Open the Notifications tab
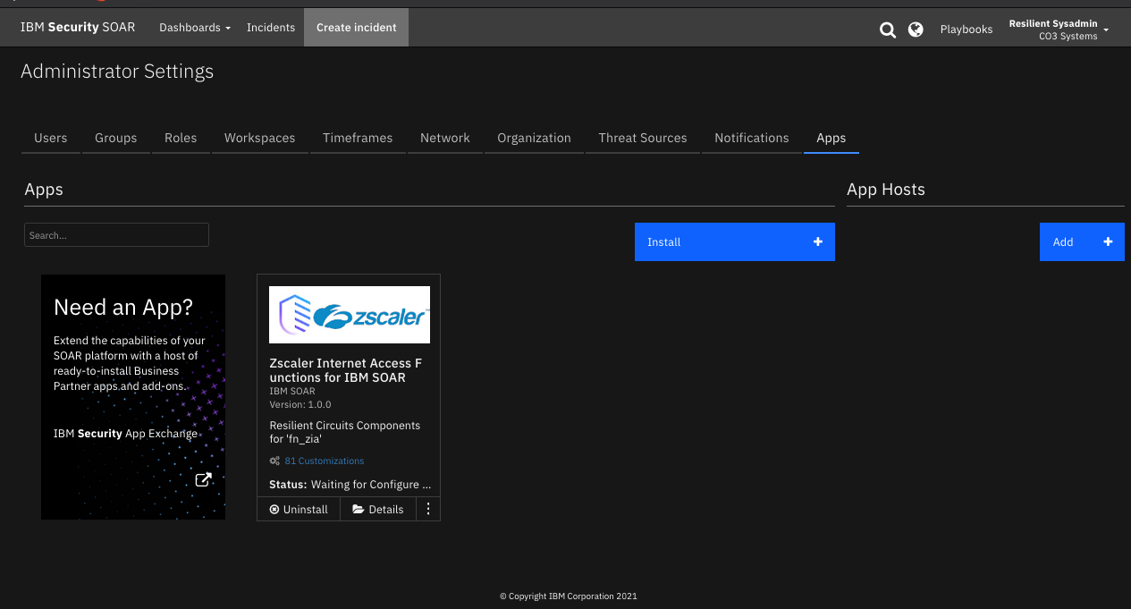 click(x=751, y=138)
